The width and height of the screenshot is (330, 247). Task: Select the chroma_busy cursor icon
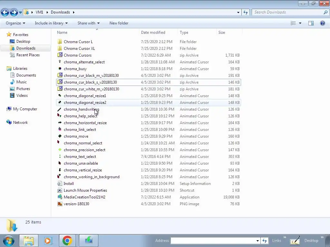[60, 69]
